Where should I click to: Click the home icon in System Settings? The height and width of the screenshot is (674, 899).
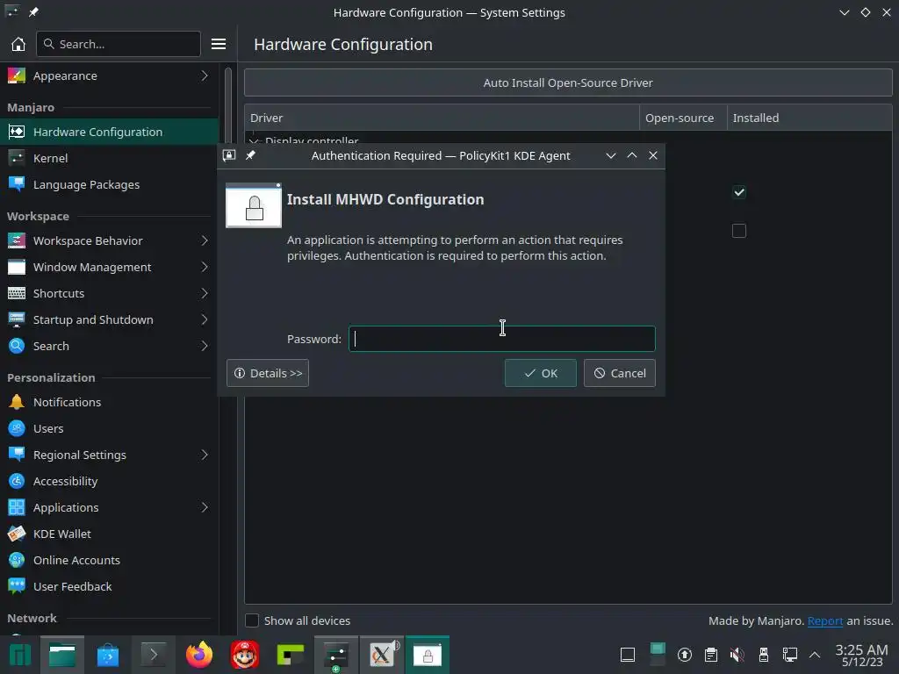(x=18, y=44)
